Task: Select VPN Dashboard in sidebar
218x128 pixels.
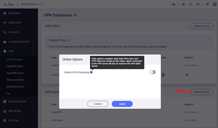Action: pos(15,59)
